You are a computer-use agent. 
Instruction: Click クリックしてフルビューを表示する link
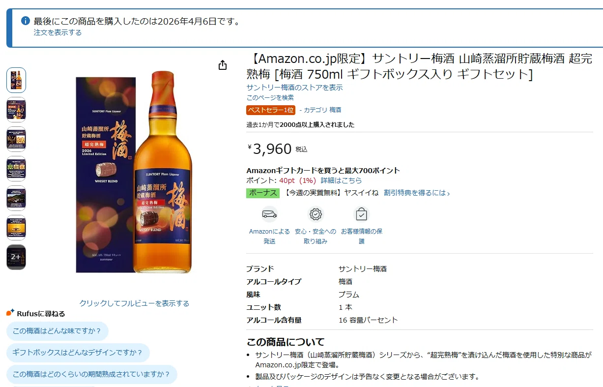(134, 303)
